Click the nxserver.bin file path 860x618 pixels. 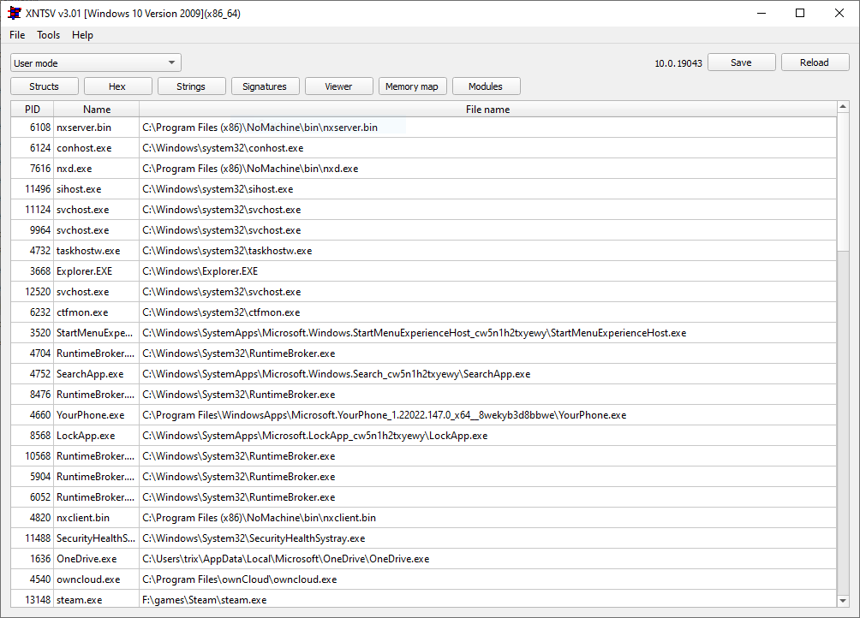[x=260, y=128]
